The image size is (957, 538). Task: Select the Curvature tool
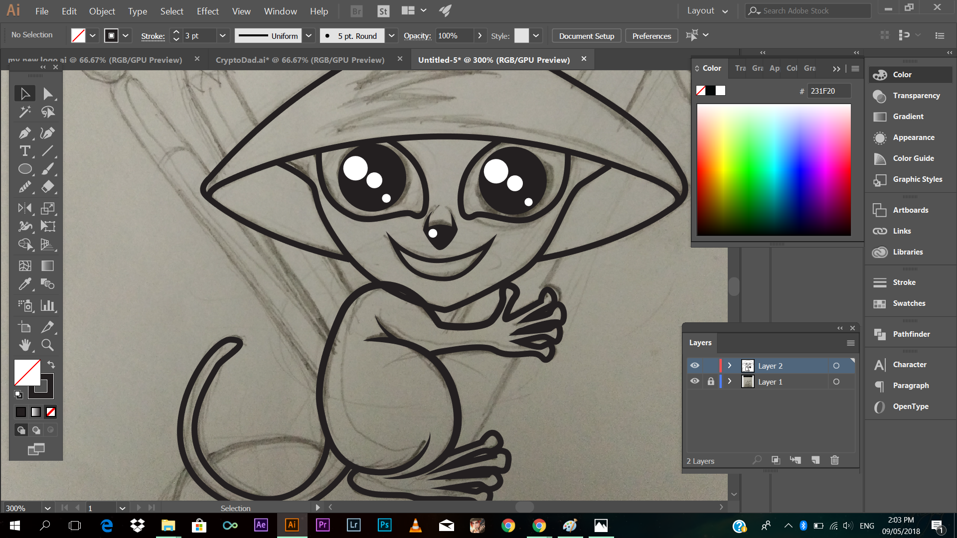pos(48,133)
